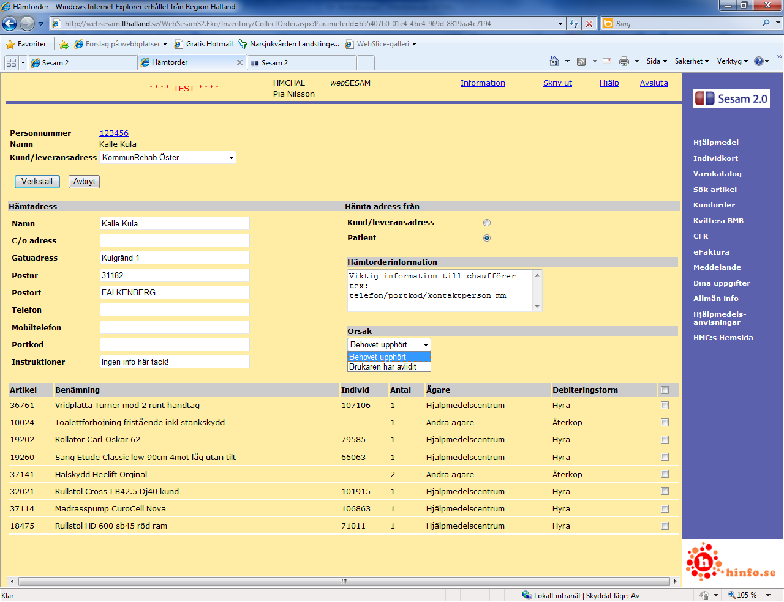The width and height of the screenshot is (784, 602).
Task: Click the Bing search magnifier icon
Action: [x=766, y=23]
